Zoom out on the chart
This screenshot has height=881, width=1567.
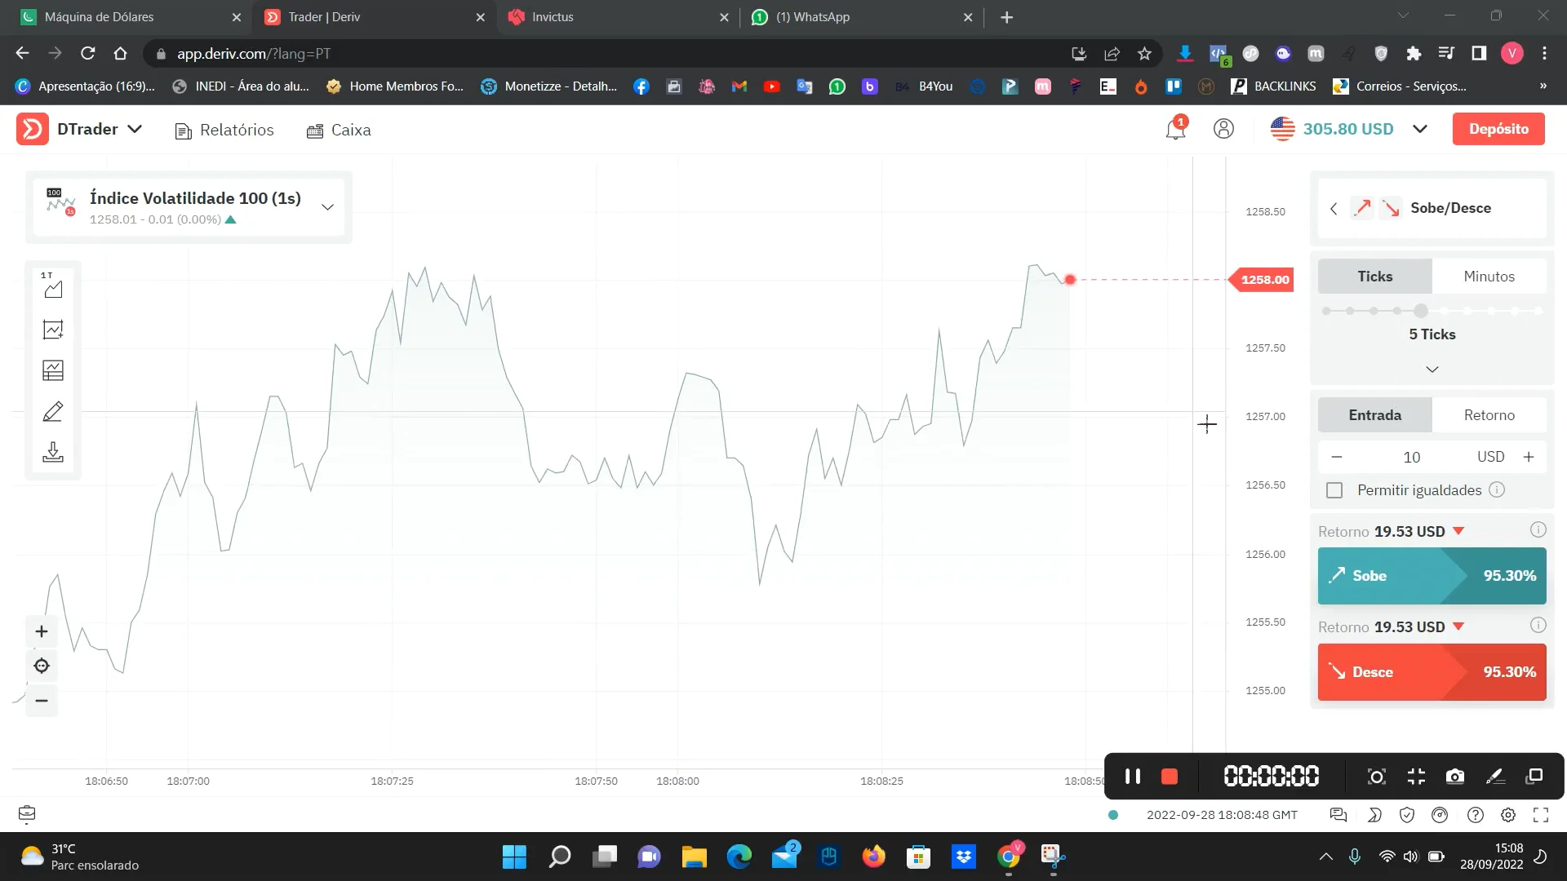[42, 701]
